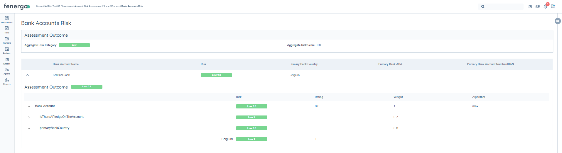This screenshot has width=562, height=153.
Task: Focus the header search field
Action: click(501, 6)
